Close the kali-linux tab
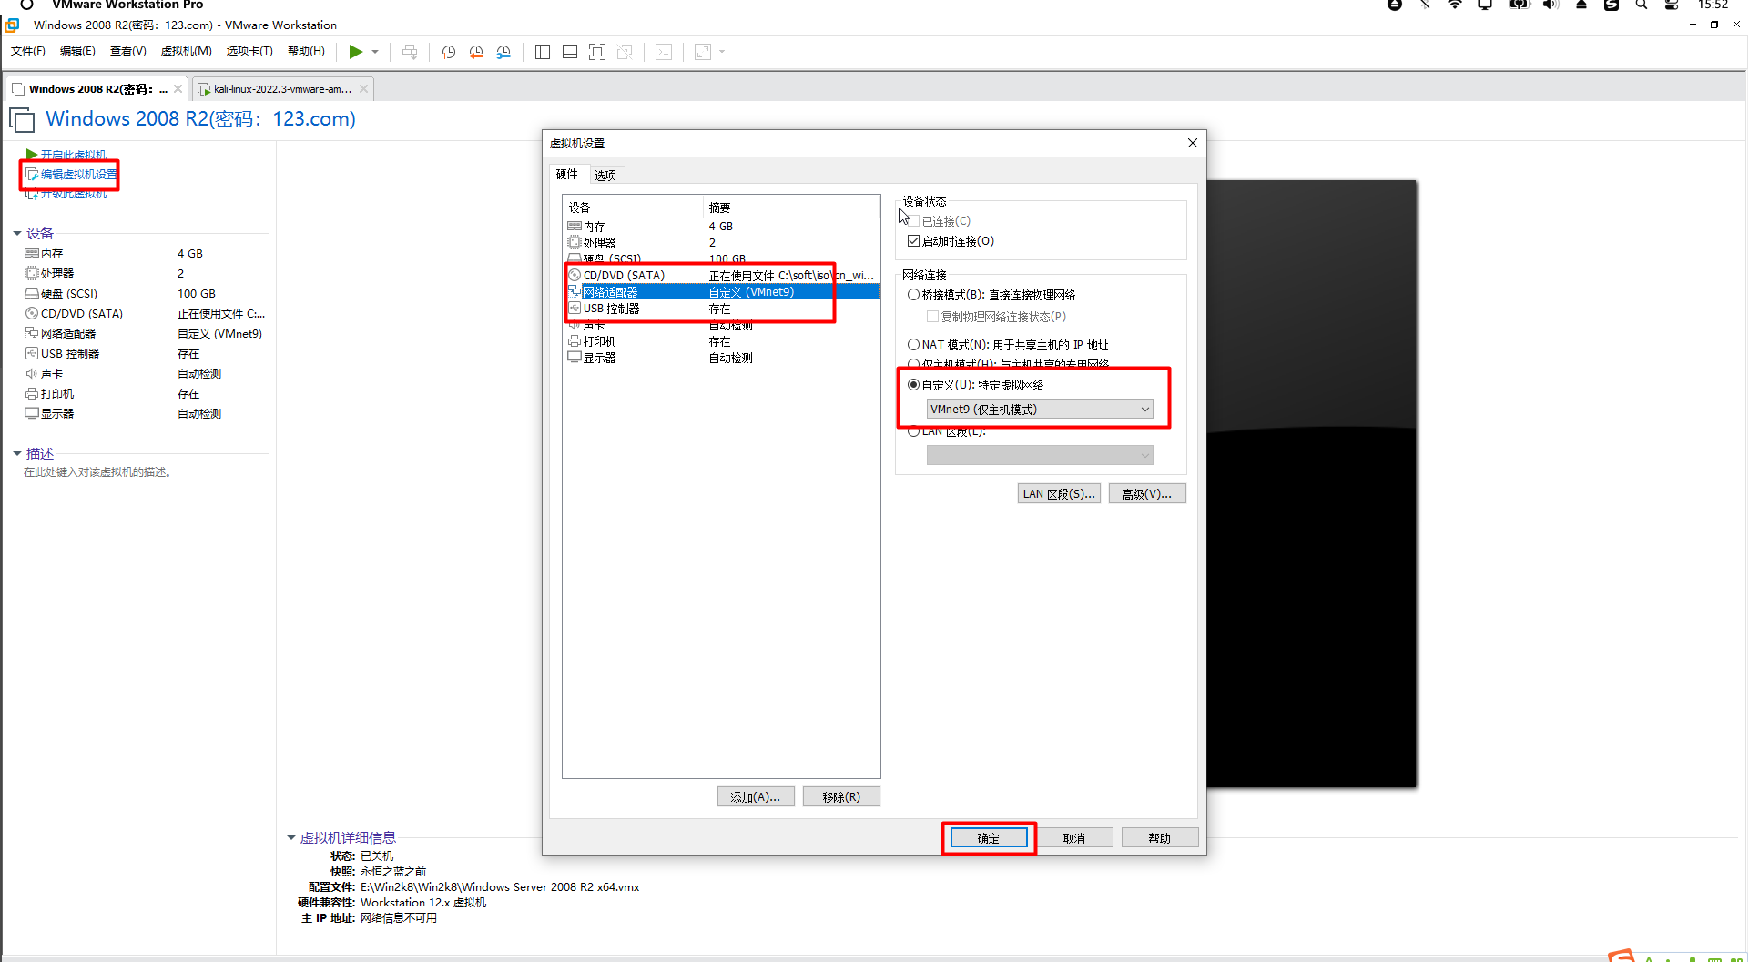The height and width of the screenshot is (962, 1749). point(364,88)
